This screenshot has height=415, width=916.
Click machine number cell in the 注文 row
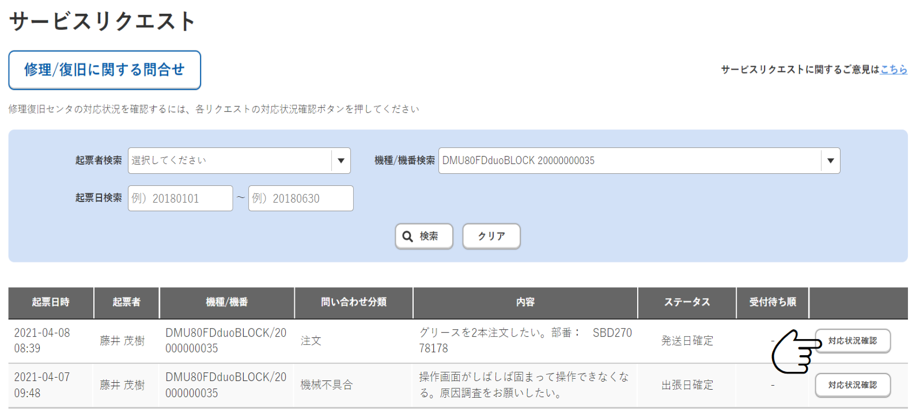(x=226, y=341)
